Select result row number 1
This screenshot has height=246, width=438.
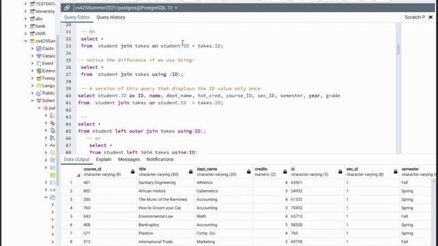coord(71,182)
